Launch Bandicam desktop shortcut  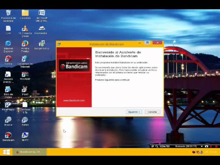point(8,137)
